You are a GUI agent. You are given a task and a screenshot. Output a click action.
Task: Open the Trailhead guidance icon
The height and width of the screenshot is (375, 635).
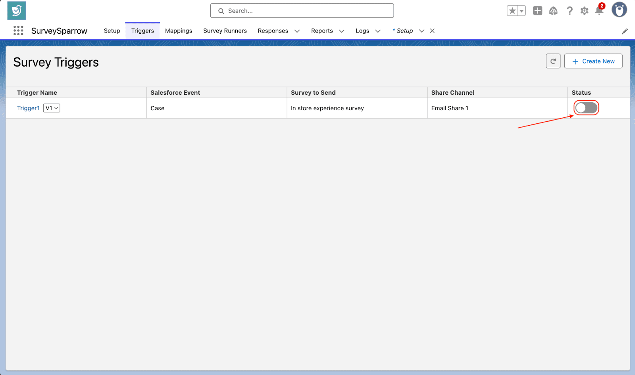click(553, 11)
